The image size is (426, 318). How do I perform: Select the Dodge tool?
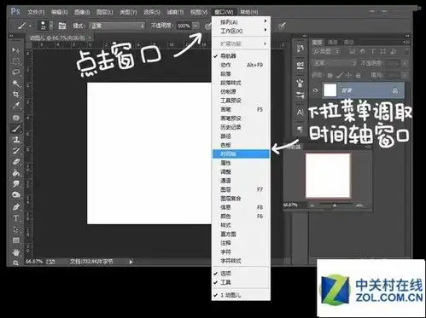click(x=15, y=195)
